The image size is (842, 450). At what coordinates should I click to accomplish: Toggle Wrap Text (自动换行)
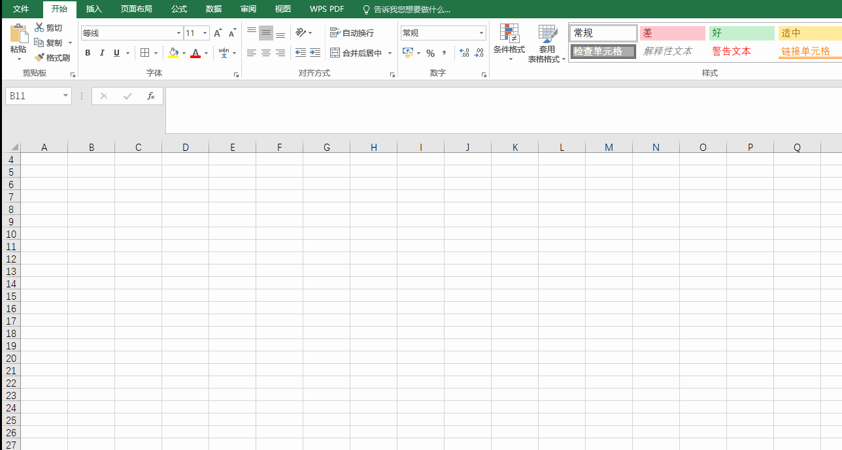point(352,33)
